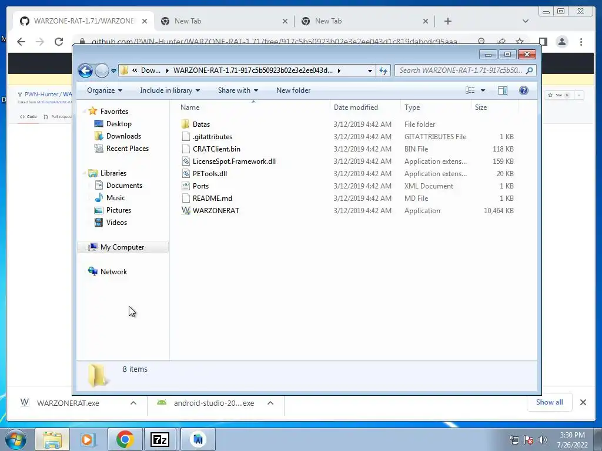602x451 pixels.
Task: Open the Include in library menu
Action: click(170, 90)
